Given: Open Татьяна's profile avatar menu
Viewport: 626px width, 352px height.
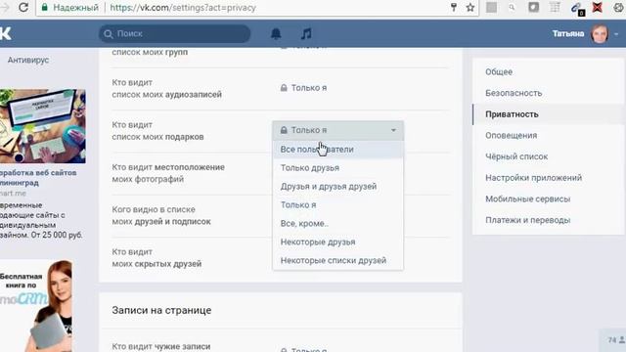Looking at the screenshot, I should [x=600, y=34].
